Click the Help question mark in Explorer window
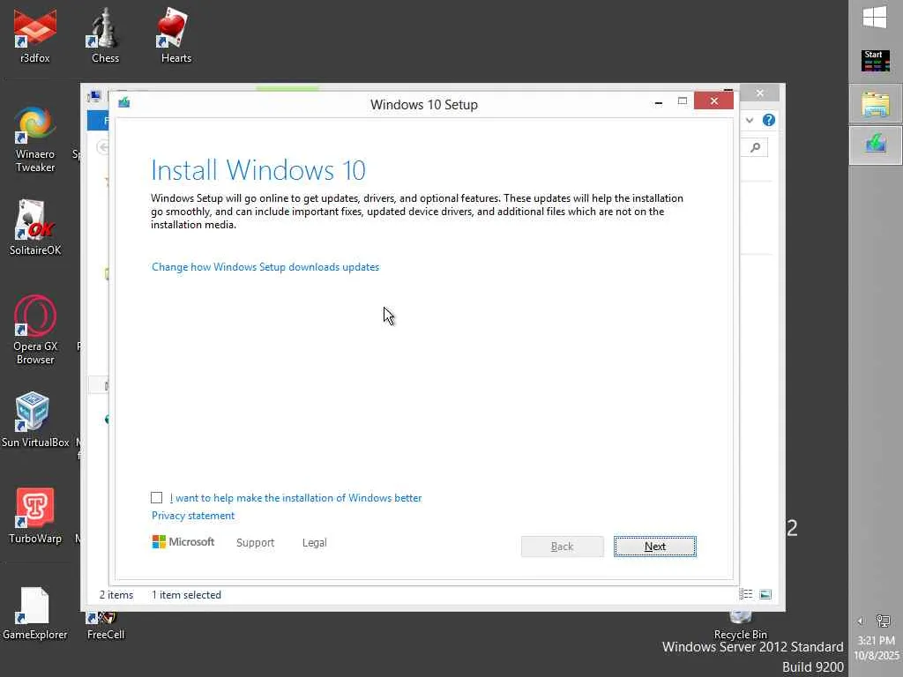 [769, 120]
